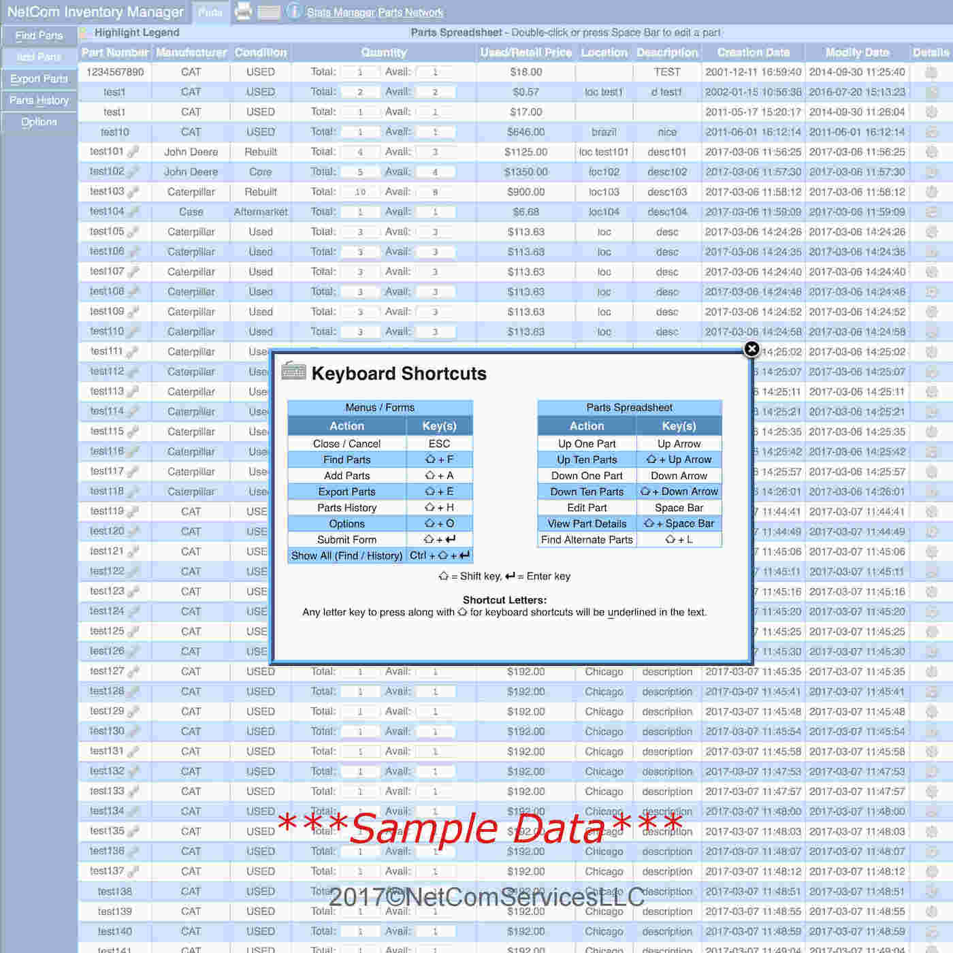
Task: Click the alternate parts icon beside test130
Action: [133, 731]
